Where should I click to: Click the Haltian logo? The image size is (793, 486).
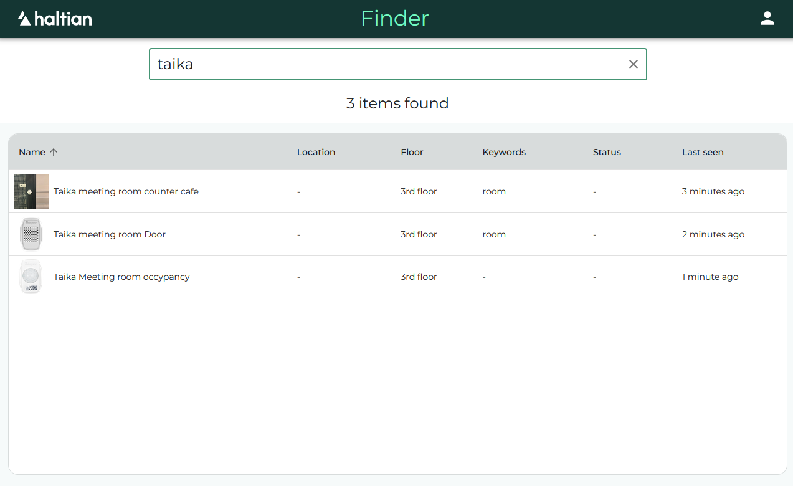(x=55, y=19)
